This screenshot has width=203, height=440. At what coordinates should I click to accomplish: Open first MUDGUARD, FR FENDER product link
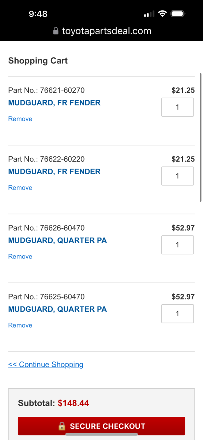click(54, 103)
